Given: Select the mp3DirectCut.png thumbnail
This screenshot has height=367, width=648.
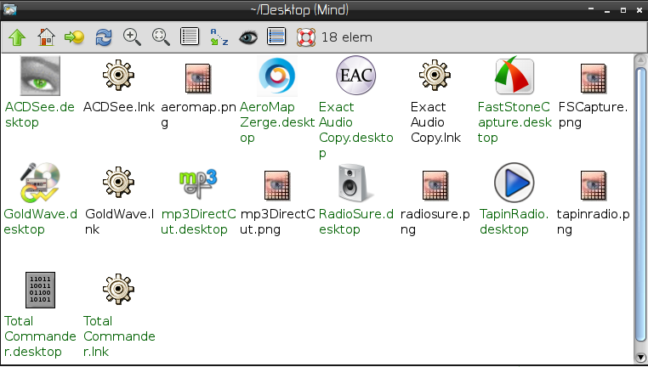Looking at the screenshot, I should pos(277,185).
